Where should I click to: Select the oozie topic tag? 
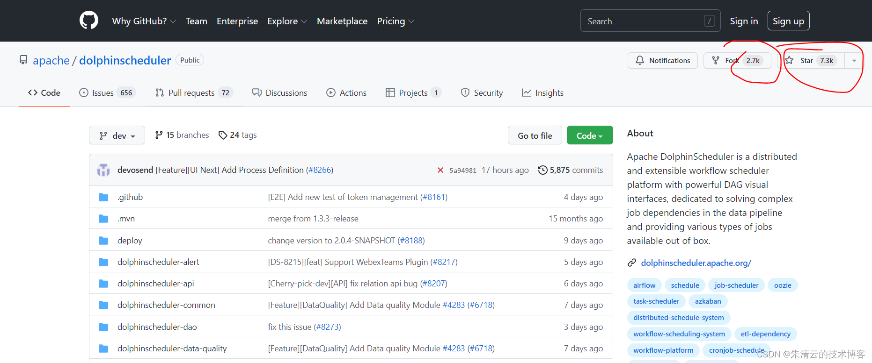pyautogui.click(x=783, y=285)
